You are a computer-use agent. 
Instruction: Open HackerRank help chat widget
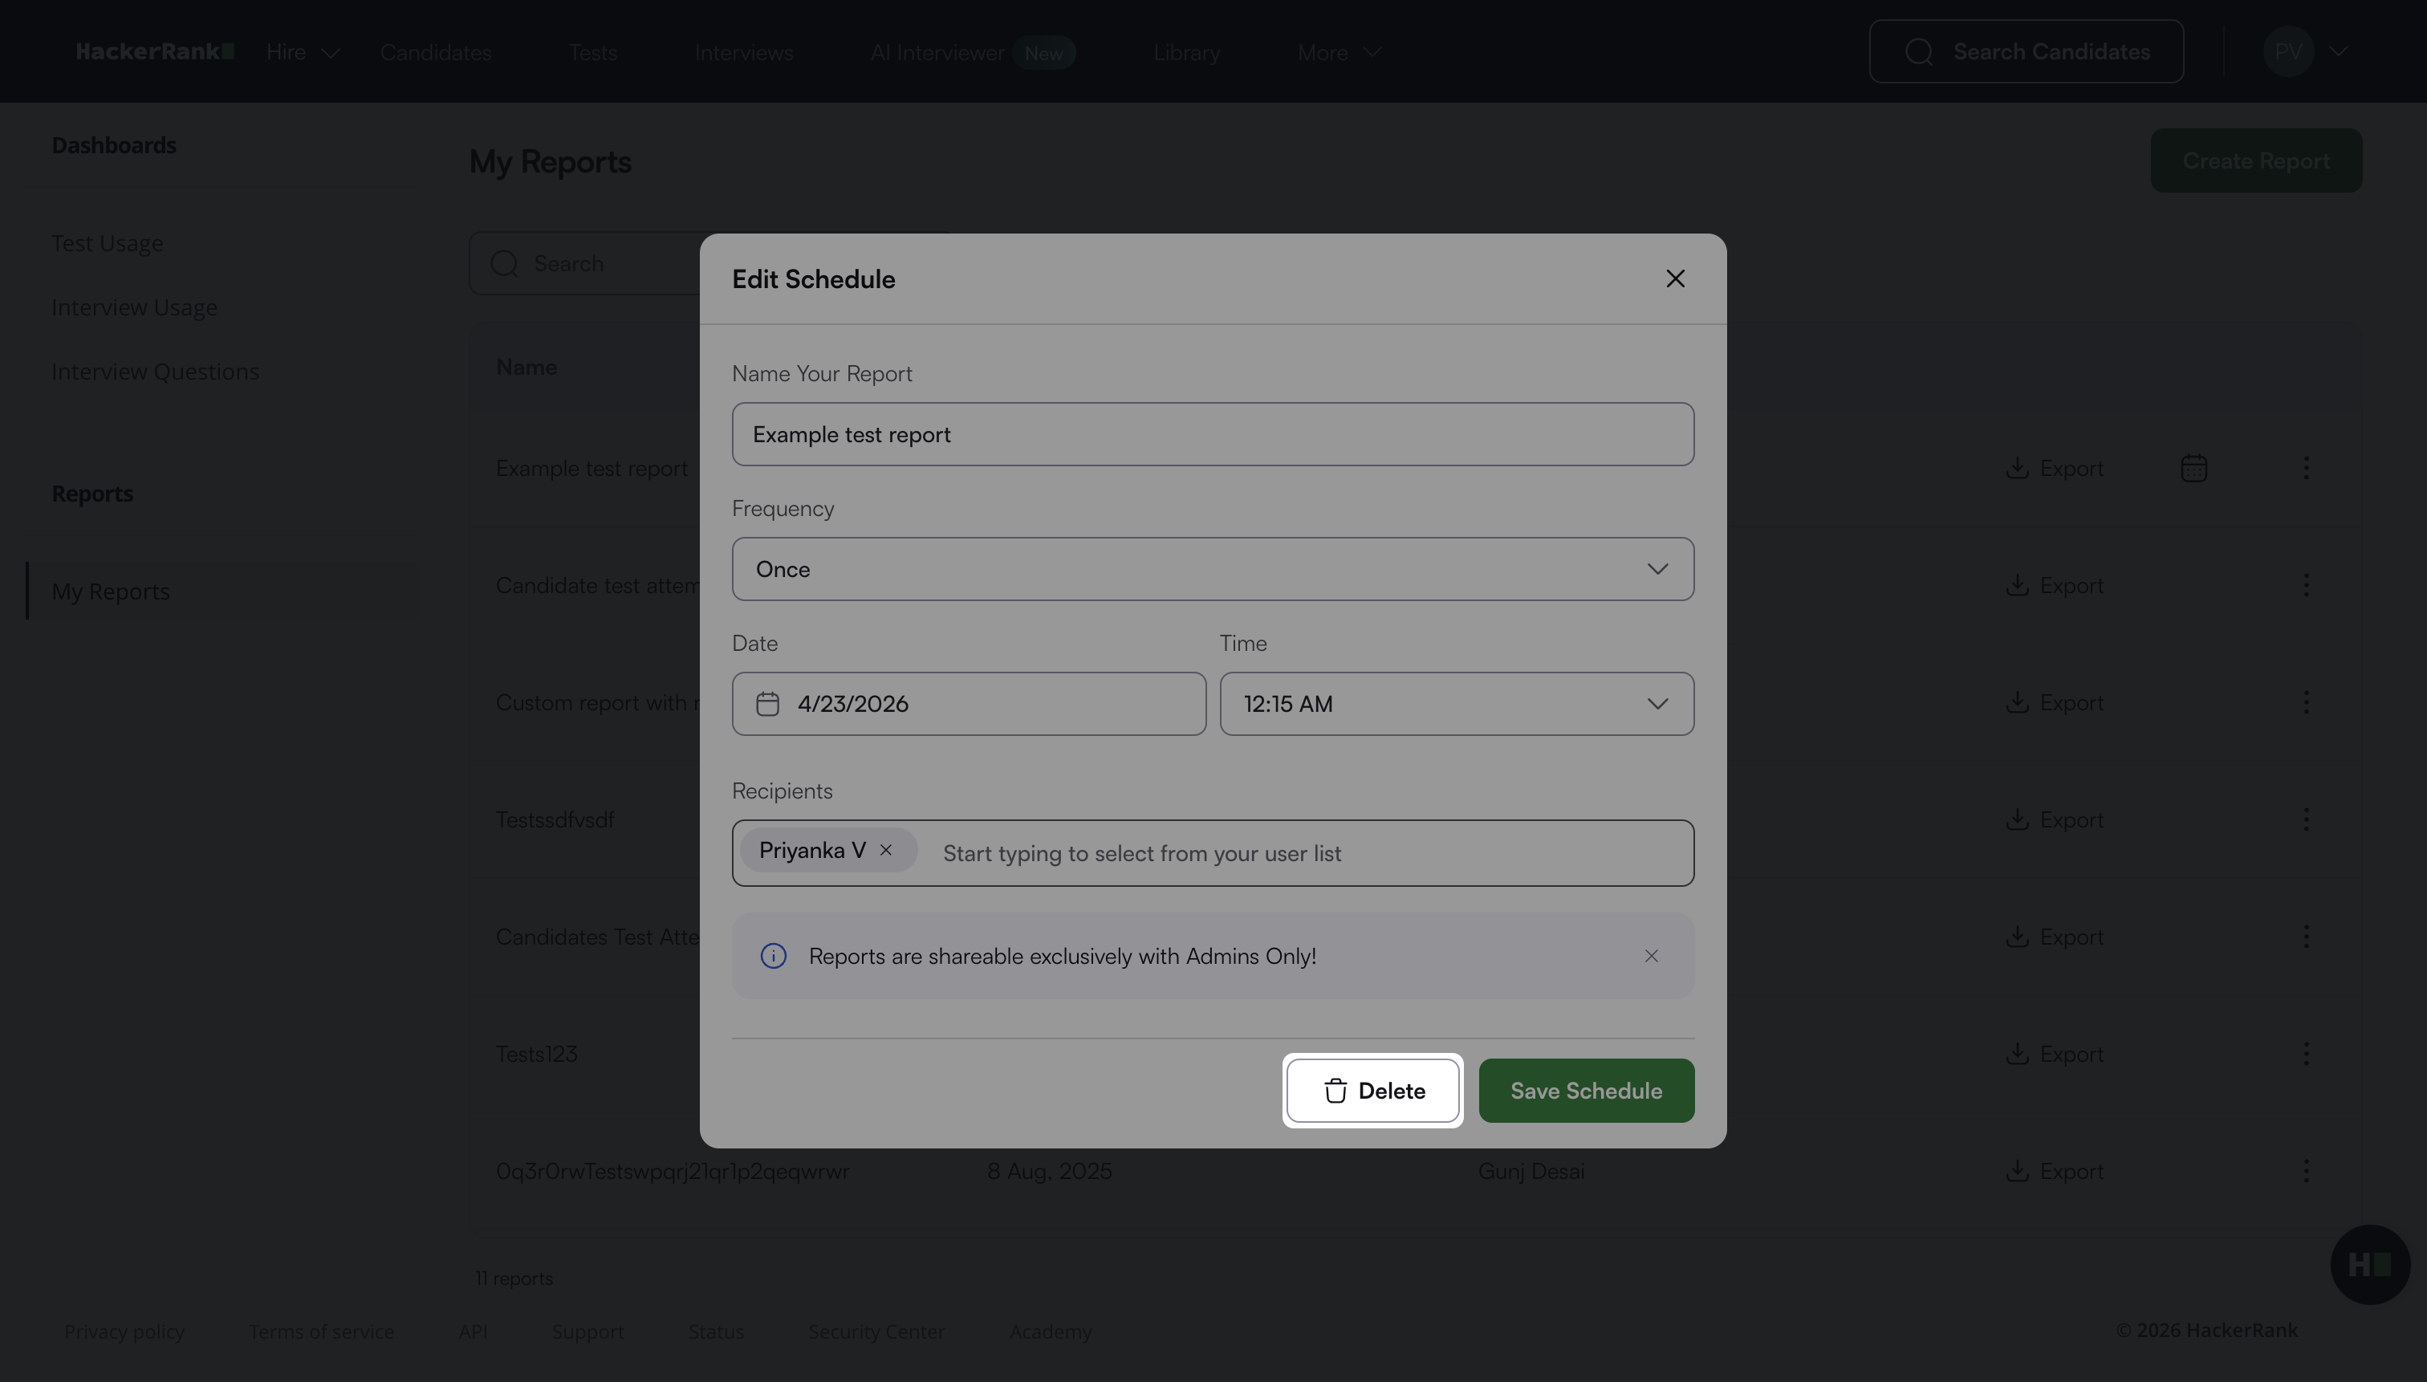click(2370, 1264)
